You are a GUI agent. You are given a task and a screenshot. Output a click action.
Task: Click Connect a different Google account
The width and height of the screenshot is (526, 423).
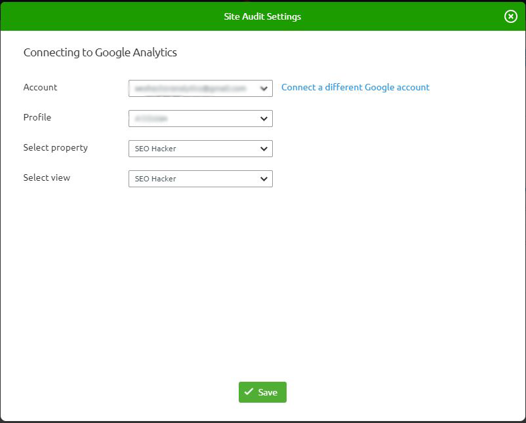click(x=355, y=87)
